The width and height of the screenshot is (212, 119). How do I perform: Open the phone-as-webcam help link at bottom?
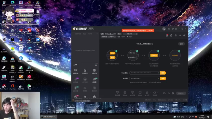coord(83,101)
